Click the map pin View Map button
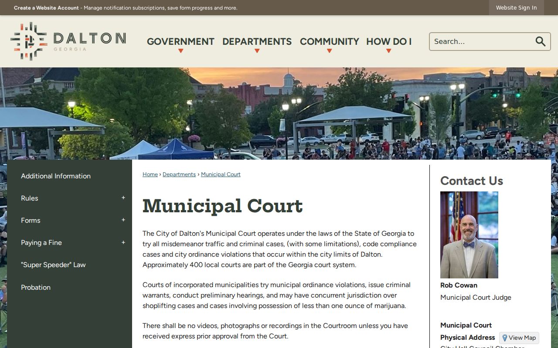This screenshot has height=348, width=558. tap(519, 338)
